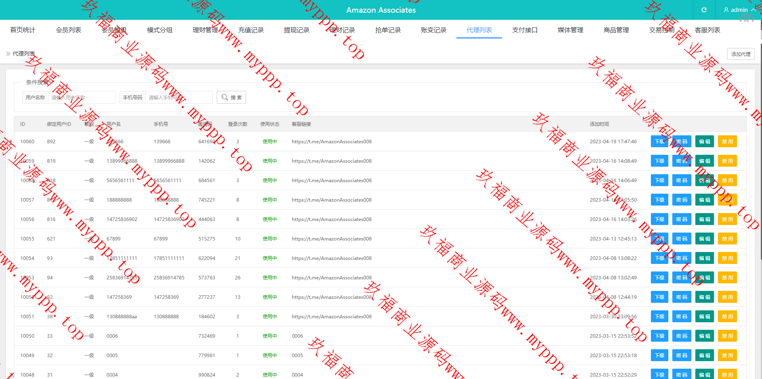This screenshot has height=379, width=762.
Task: Click the 添加代理 button
Action: pyautogui.click(x=741, y=54)
